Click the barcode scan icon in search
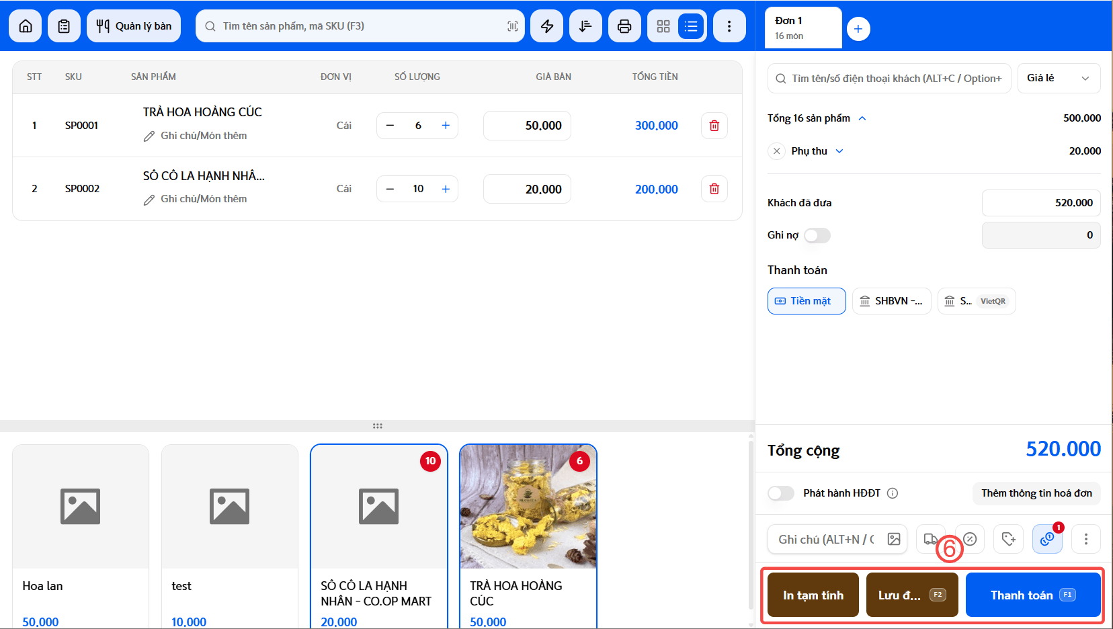Image resolution: width=1113 pixels, height=629 pixels. click(x=512, y=26)
